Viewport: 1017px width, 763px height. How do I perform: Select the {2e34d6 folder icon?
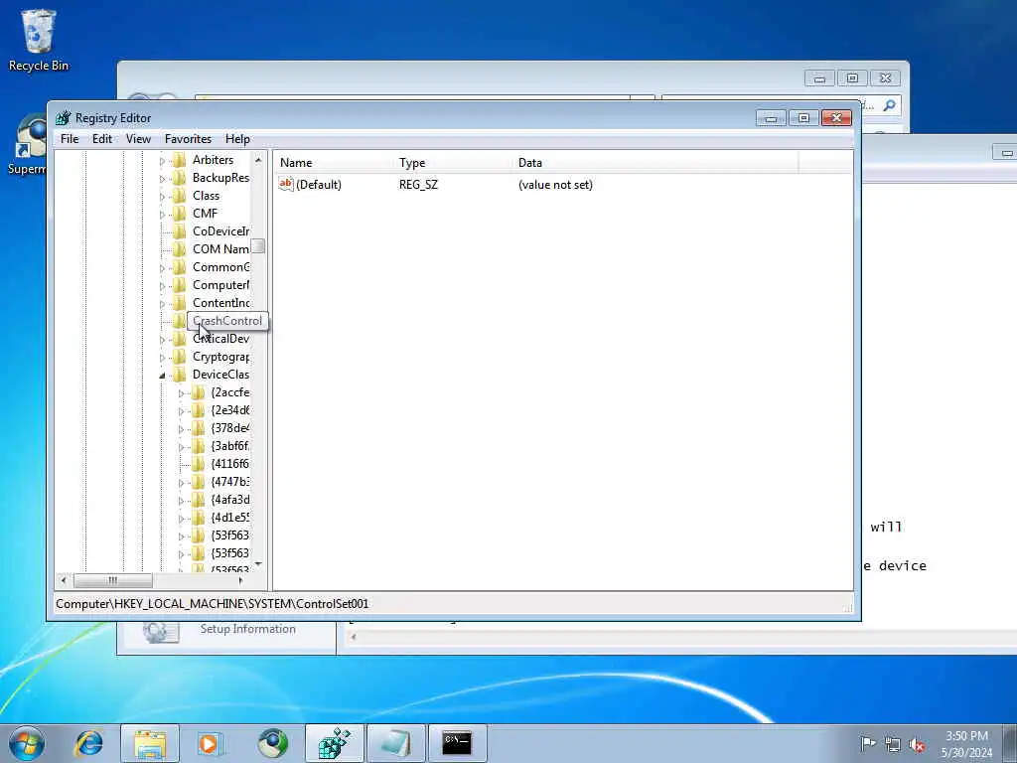pos(199,410)
